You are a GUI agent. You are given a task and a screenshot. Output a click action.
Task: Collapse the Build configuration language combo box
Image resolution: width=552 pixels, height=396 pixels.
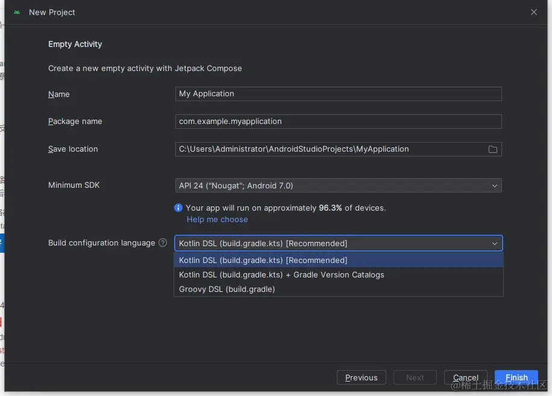(x=495, y=244)
